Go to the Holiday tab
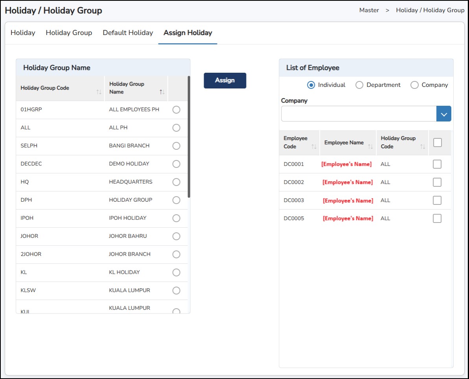The height and width of the screenshot is (379, 469). (x=23, y=33)
